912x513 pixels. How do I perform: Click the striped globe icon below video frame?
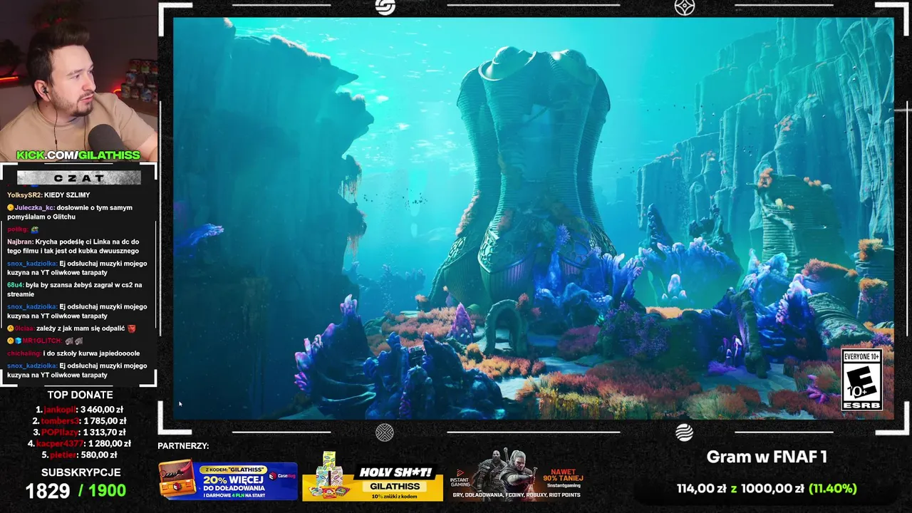coord(684,432)
